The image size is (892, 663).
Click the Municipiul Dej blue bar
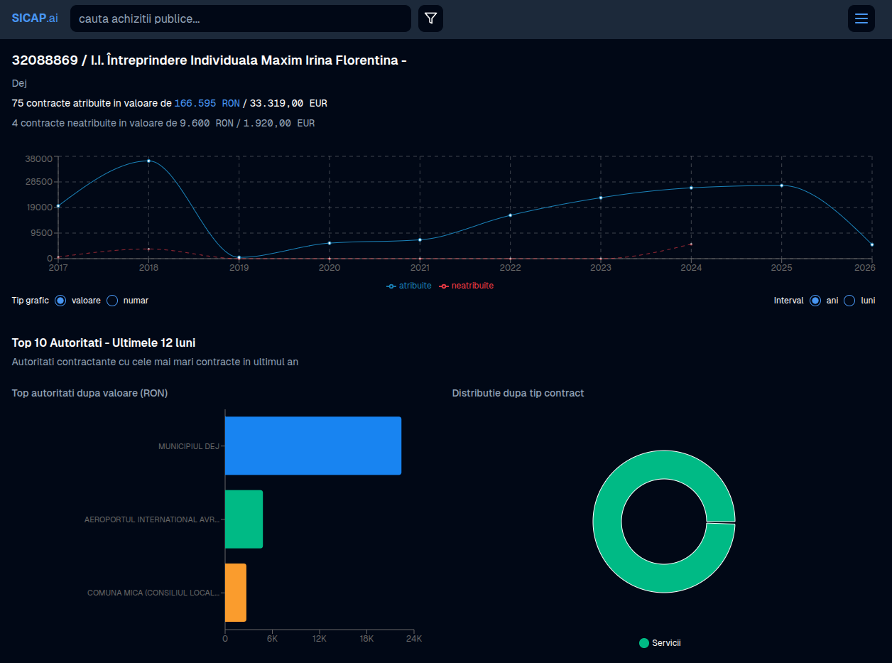[312, 446]
